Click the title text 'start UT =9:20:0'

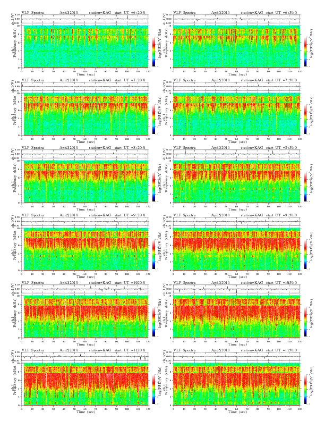coord(130,215)
